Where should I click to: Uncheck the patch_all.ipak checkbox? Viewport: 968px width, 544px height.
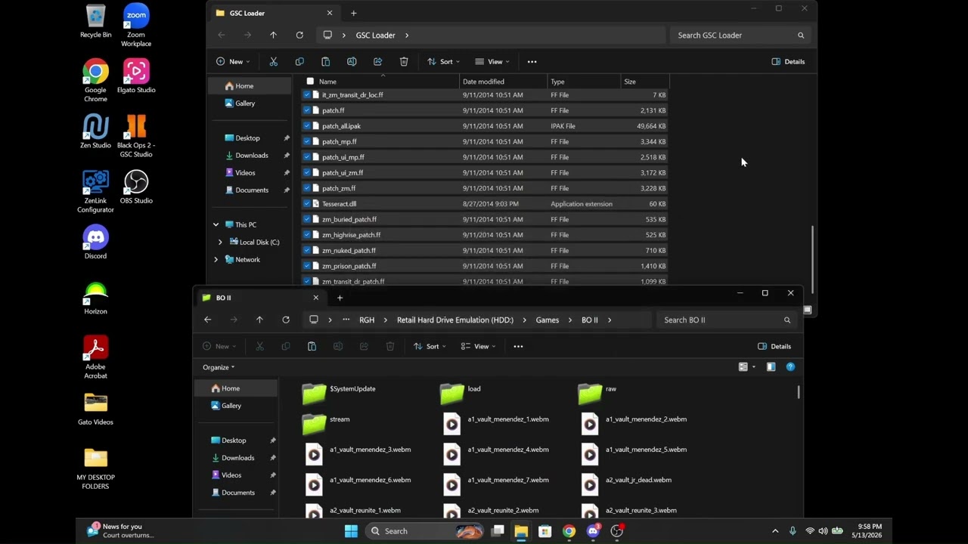pos(306,126)
